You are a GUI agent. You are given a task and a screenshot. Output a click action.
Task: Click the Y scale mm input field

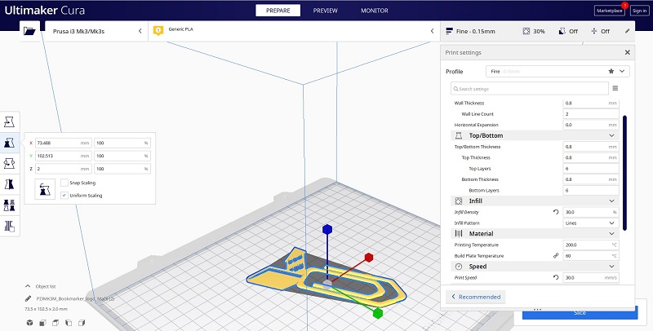64,156
